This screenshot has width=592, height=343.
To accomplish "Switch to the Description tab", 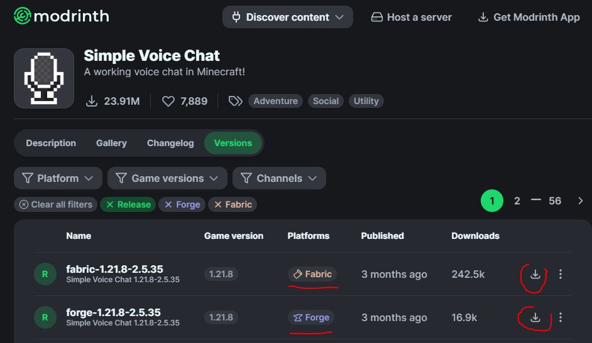I will pyautogui.click(x=51, y=143).
